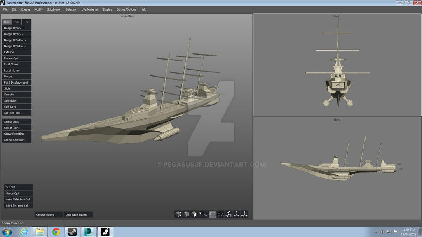Expand hidden icons in the system tray
This screenshot has width=422, height=237.
pos(376,232)
